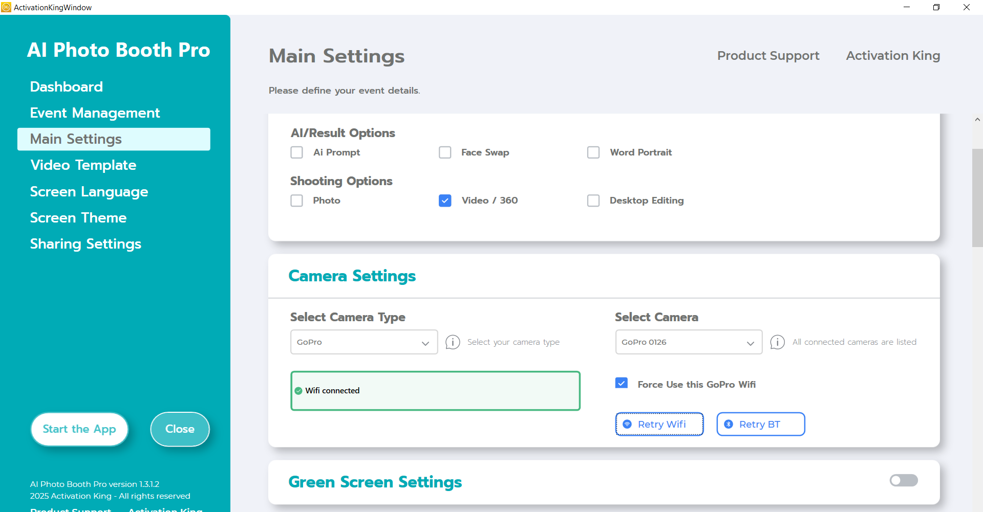983x512 pixels.
Task: Click the Retry Wifi button
Action: point(659,424)
